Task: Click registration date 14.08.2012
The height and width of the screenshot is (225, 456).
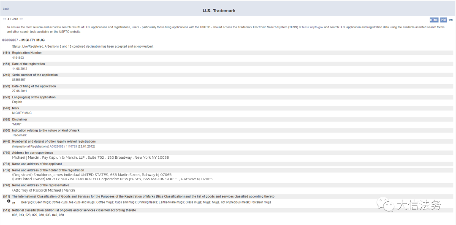Action: [x=19, y=69]
